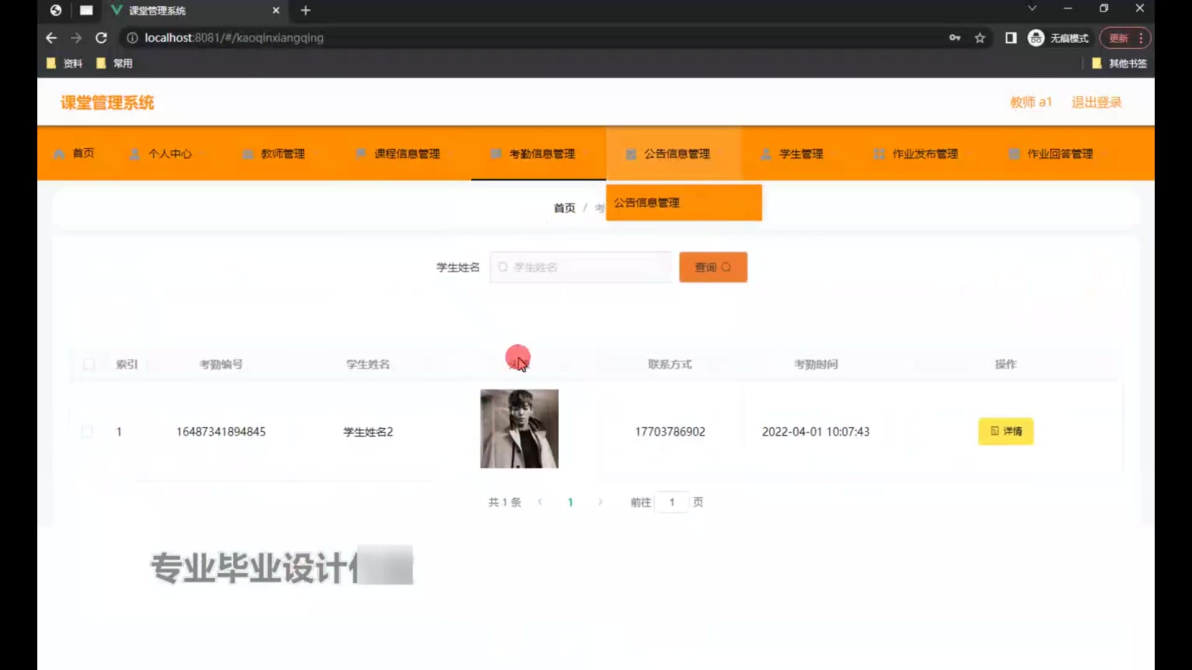Viewport: 1192px width, 670px height.
Task: Click the browser back arrow
Action: pos(51,38)
